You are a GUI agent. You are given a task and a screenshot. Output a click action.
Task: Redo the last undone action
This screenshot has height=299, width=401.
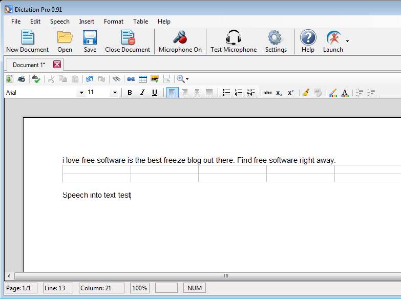(101, 79)
